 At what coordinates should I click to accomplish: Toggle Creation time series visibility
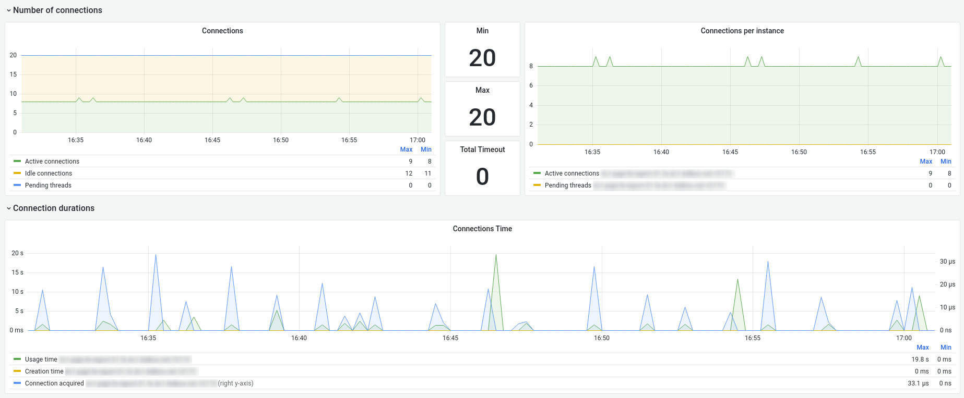tap(44, 371)
